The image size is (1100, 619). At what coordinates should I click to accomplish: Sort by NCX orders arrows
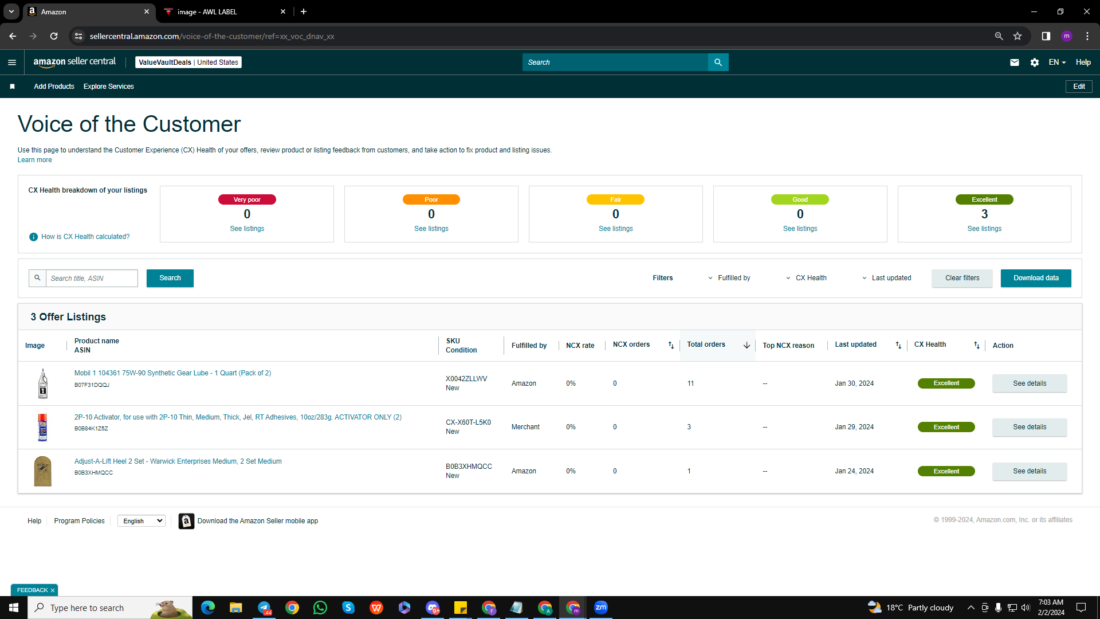pos(671,345)
